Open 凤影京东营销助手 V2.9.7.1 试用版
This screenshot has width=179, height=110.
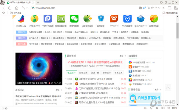click(94, 79)
